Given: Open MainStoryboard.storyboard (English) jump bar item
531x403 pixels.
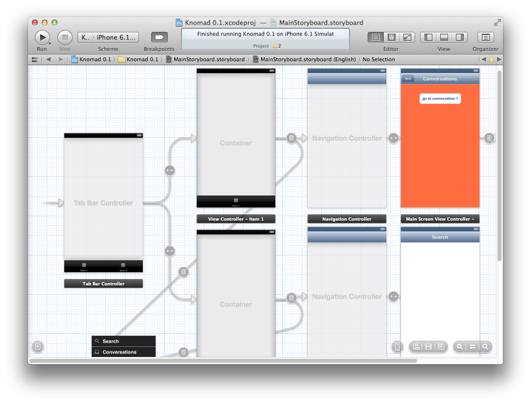Looking at the screenshot, I should tap(304, 59).
